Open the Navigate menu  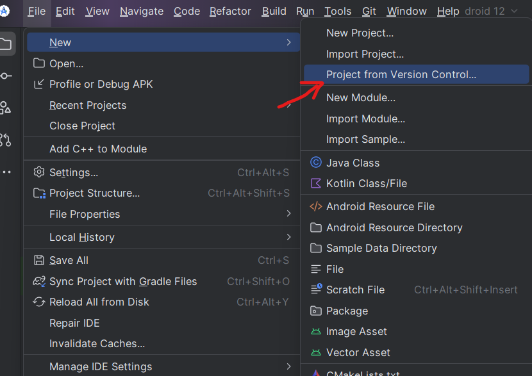(142, 11)
